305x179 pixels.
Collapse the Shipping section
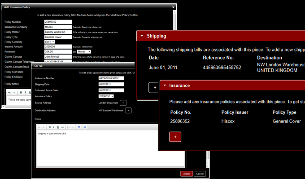tap(142, 36)
